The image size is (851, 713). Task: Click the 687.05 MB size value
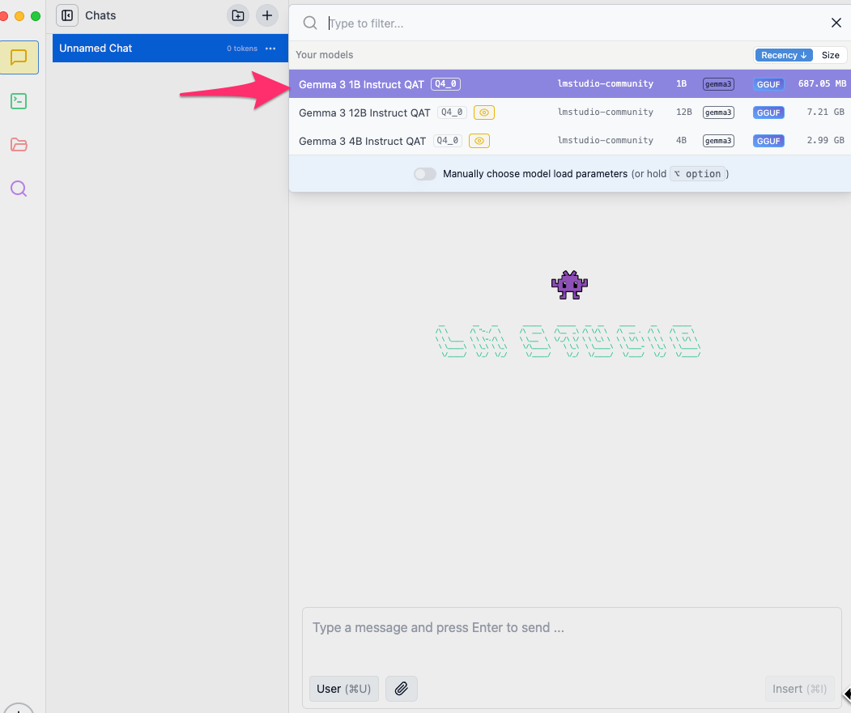[x=822, y=83]
